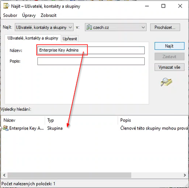Click the Najít search button

click(x=170, y=46)
